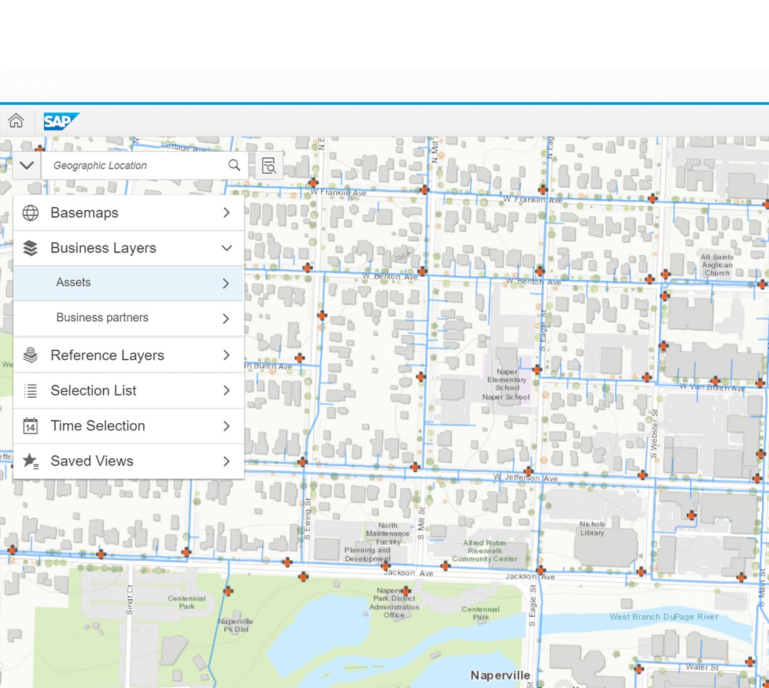Click the Nichols Library map label
The image size is (769, 688).
tap(591, 529)
